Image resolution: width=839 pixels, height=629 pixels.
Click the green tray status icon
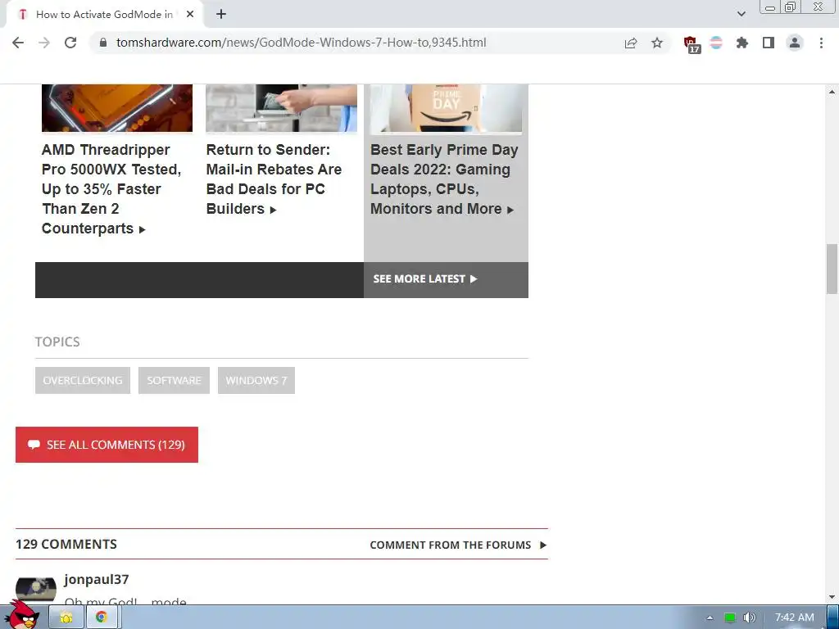click(x=729, y=618)
